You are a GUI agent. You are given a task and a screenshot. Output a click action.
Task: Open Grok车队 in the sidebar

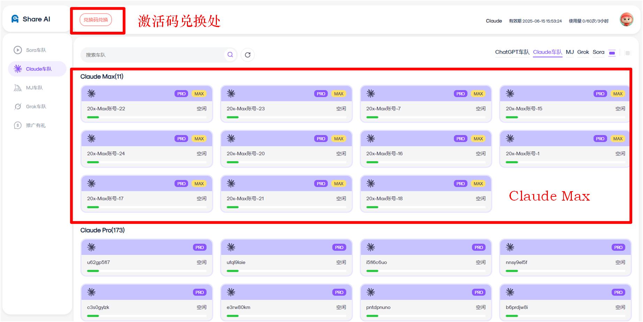tap(37, 106)
